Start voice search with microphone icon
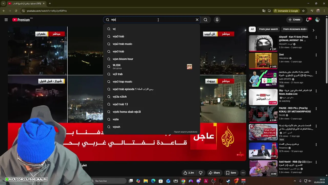Screen dimensions: 328x185 217,20
